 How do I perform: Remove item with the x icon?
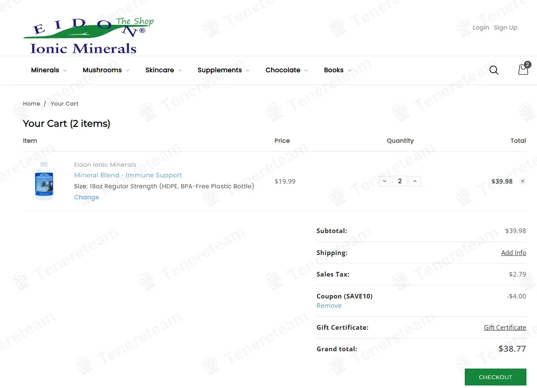pyautogui.click(x=523, y=181)
